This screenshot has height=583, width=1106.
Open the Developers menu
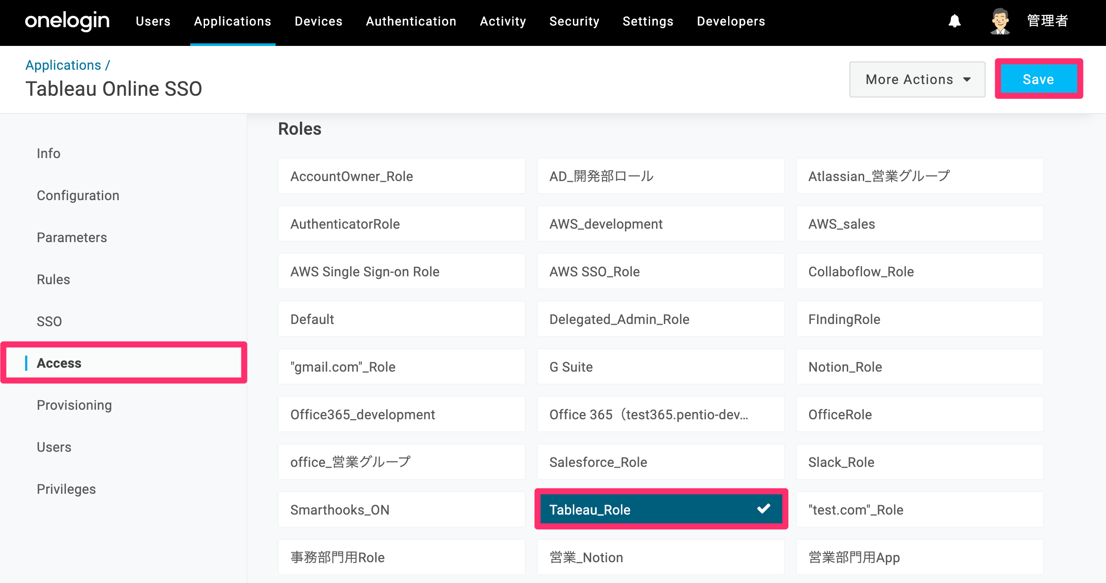(731, 21)
